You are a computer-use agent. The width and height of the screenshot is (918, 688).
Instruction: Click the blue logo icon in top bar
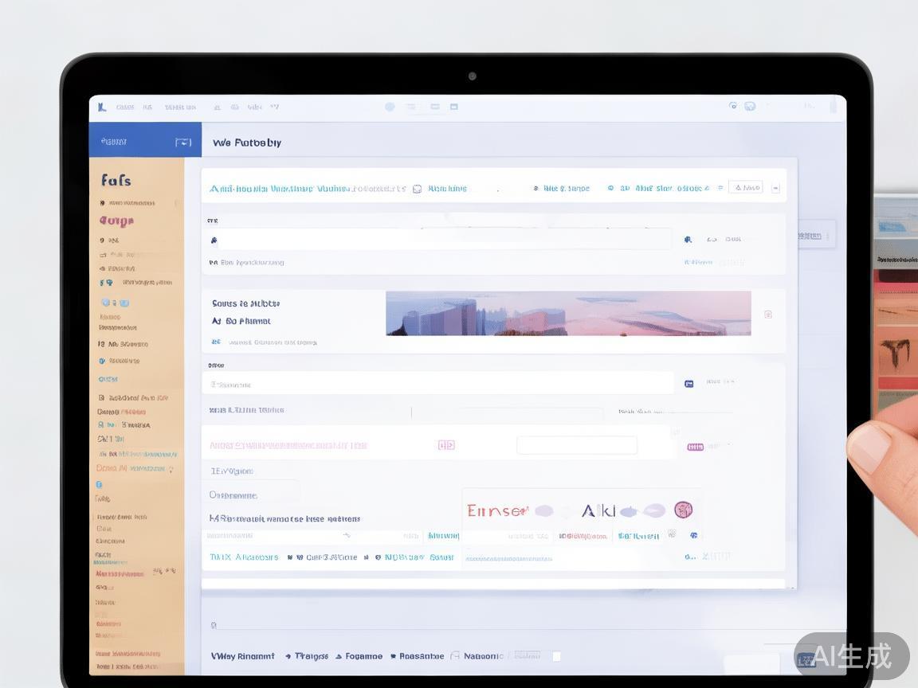point(102,107)
